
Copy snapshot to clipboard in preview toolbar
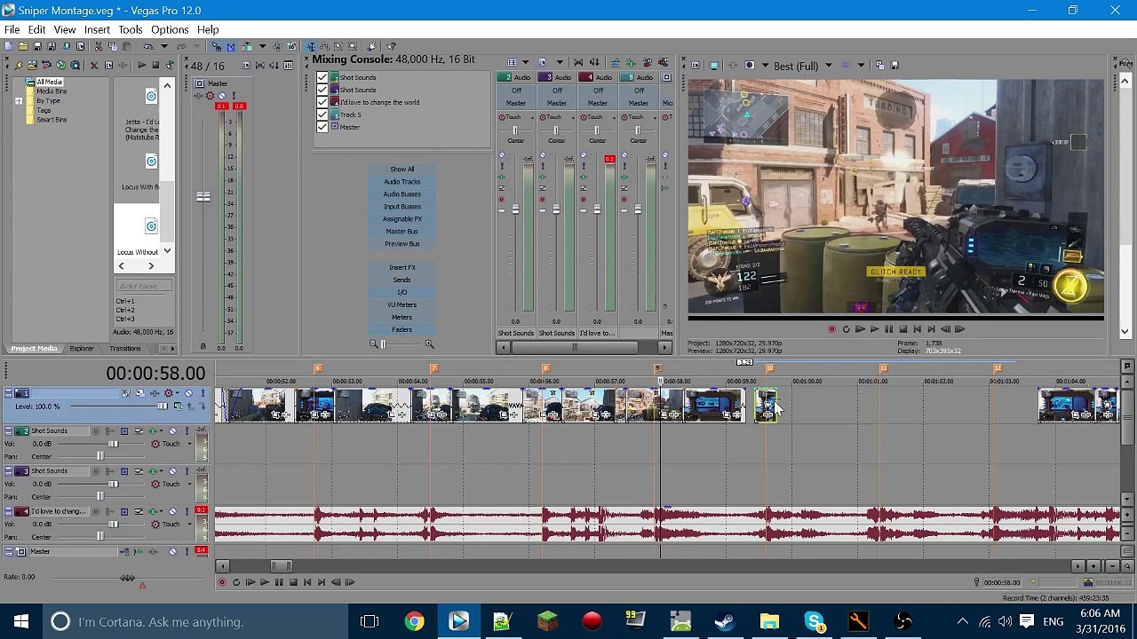click(879, 66)
